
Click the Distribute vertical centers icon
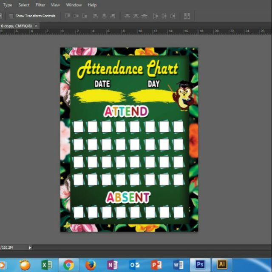136,16
